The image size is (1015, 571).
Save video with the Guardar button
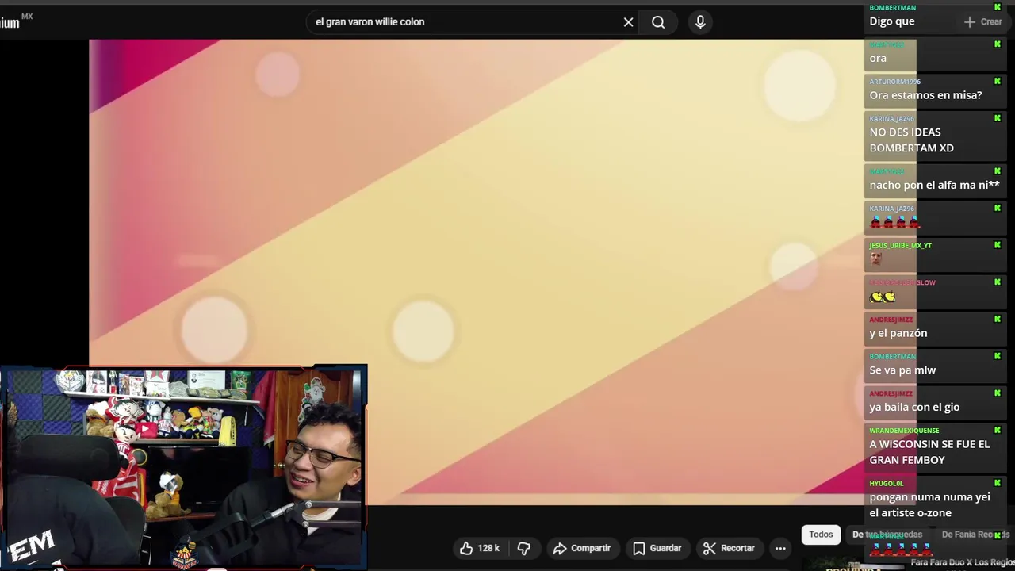657,548
